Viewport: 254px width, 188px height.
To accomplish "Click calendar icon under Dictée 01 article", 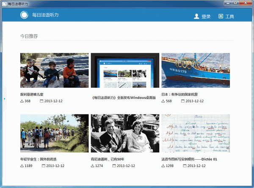I will [x=184, y=166].
